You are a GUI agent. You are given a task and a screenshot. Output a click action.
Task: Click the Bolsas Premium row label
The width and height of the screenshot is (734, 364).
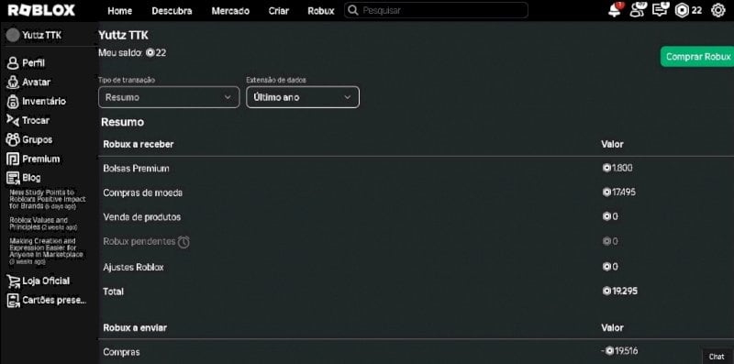point(136,169)
